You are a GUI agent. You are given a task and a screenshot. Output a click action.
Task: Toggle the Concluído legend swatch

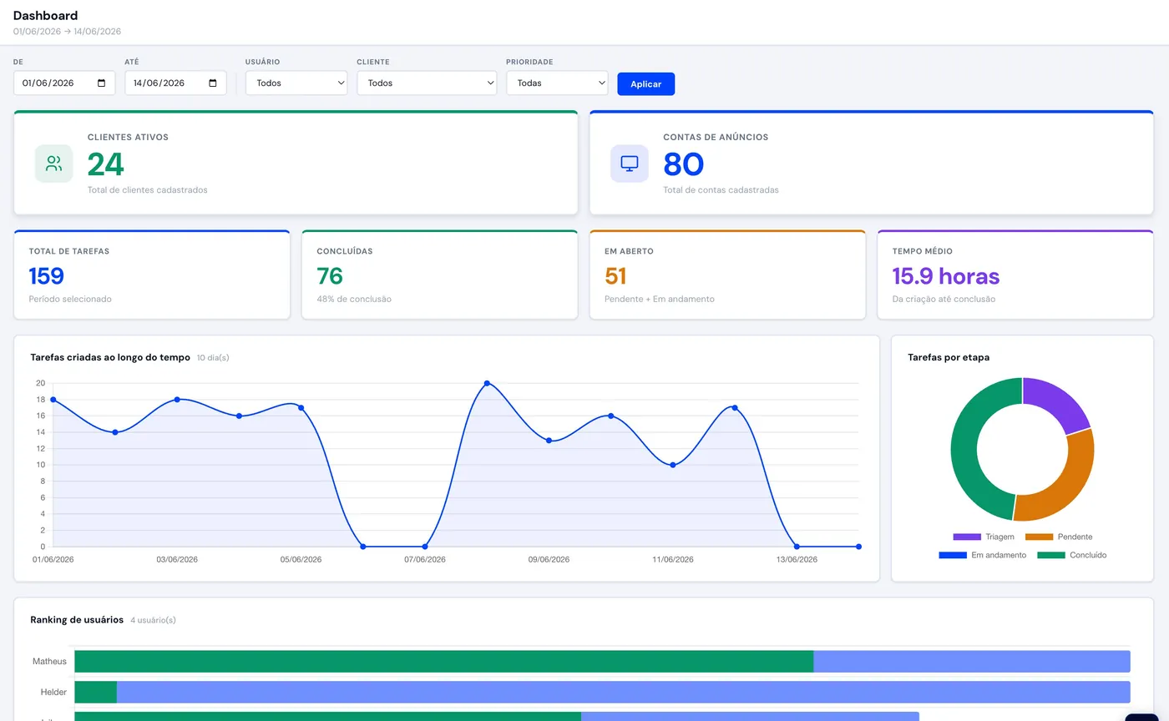tap(1051, 555)
